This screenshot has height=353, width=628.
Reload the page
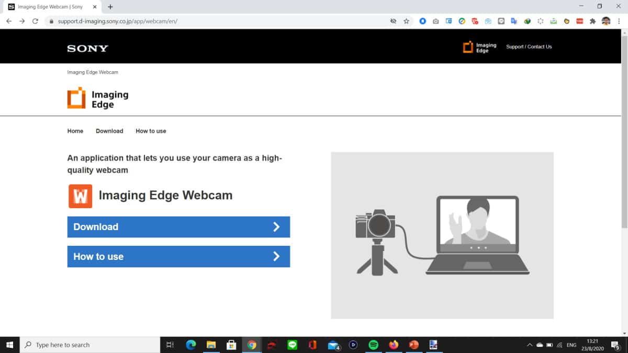(x=35, y=21)
